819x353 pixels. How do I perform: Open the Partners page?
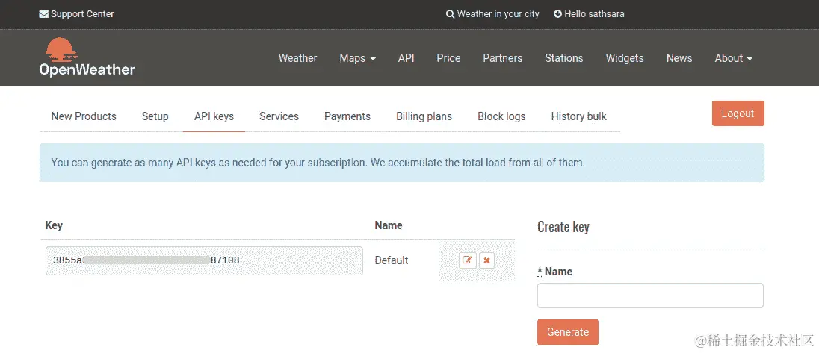[x=502, y=58]
